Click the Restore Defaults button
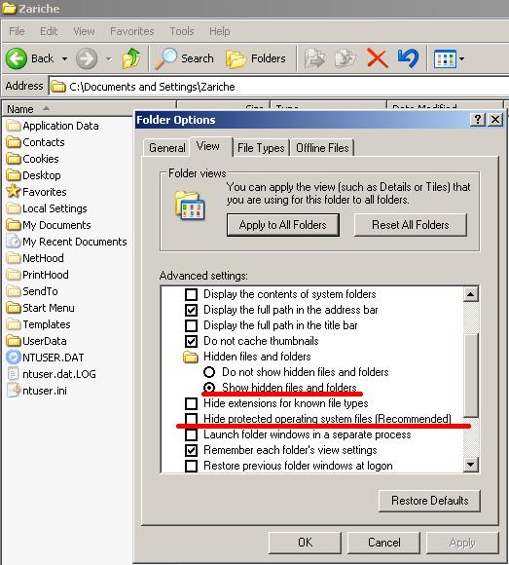 pos(429,501)
